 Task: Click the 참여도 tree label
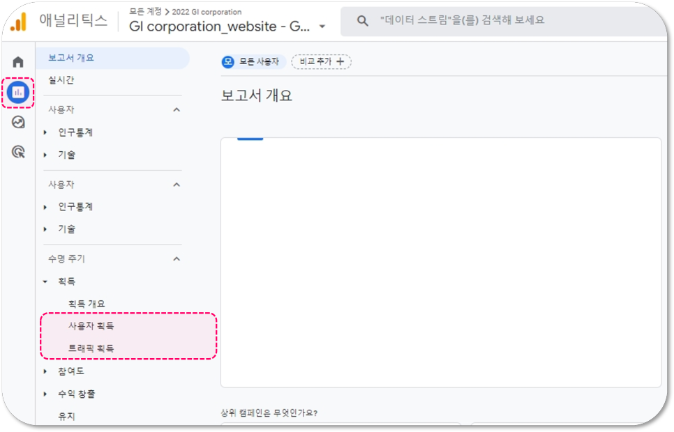(x=71, y=371)
